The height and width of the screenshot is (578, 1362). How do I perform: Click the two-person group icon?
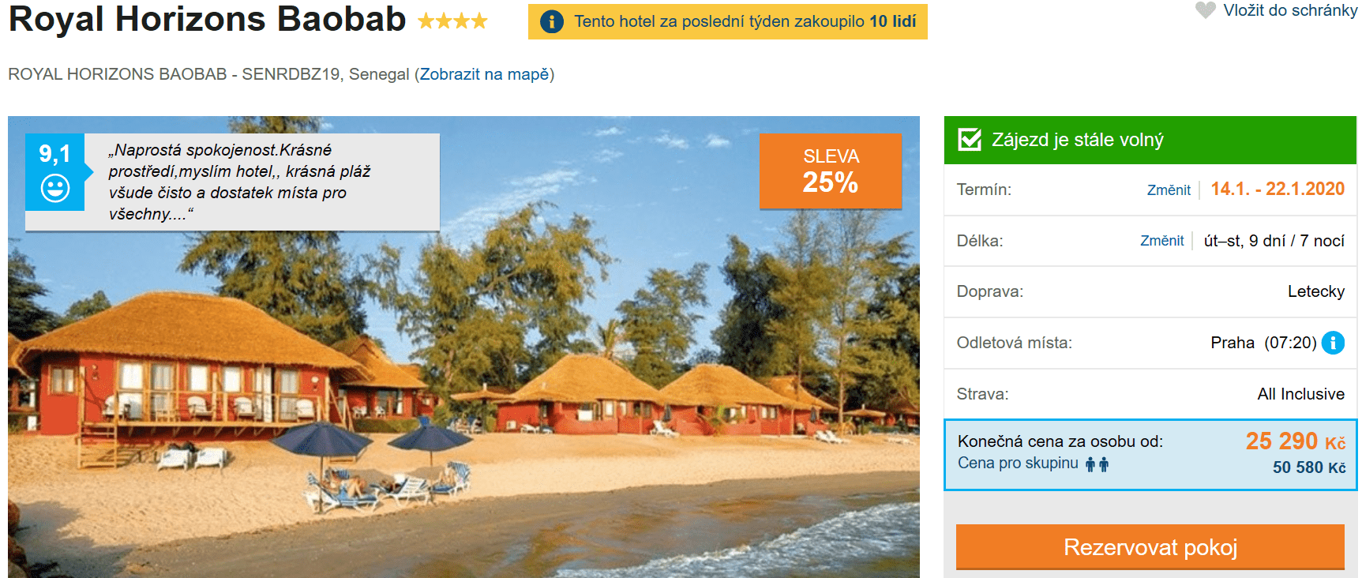pos(1097,464)
